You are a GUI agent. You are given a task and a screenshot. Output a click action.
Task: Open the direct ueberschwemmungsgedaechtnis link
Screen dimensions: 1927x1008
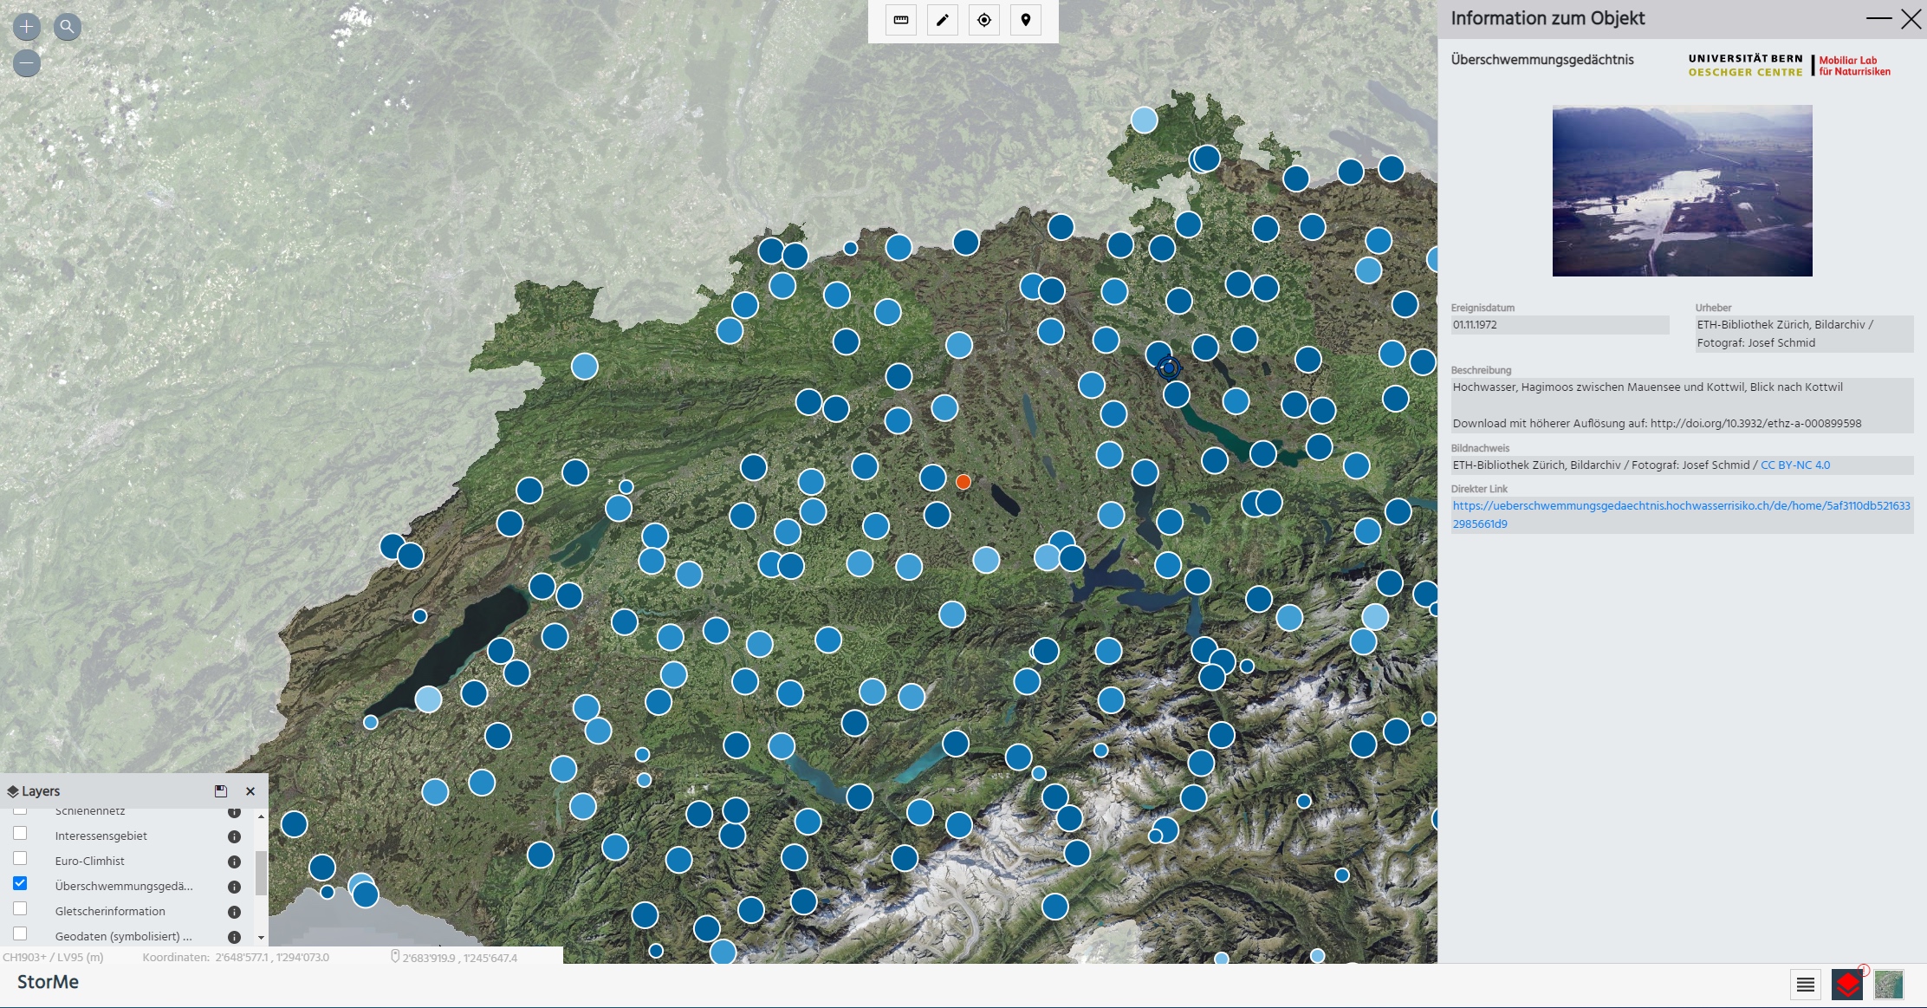1681,515
